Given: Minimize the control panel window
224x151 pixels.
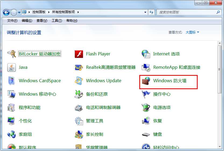Looking at the screenshot, I should click(198, 3).
